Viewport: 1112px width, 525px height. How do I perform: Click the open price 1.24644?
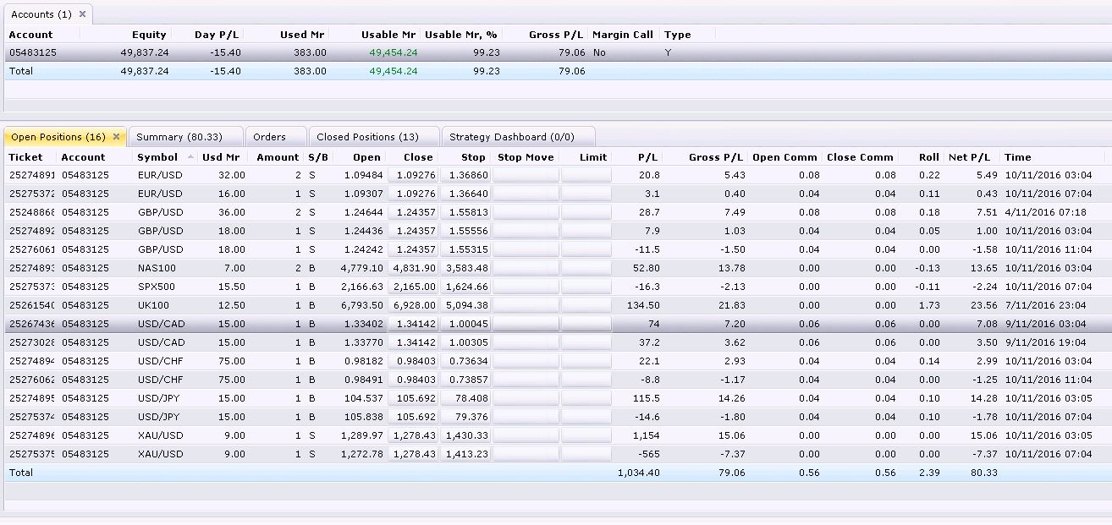(363, 212)
